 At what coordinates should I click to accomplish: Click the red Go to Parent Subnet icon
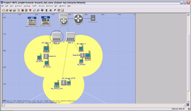click(x=30, y=10)
